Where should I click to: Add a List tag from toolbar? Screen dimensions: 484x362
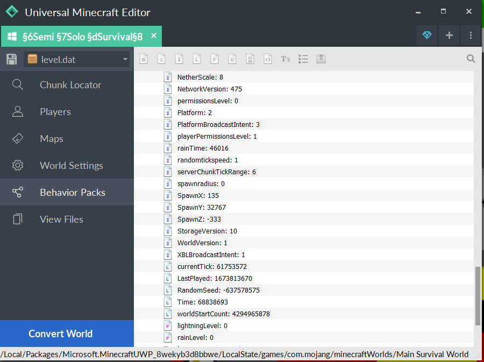(303, 59)
